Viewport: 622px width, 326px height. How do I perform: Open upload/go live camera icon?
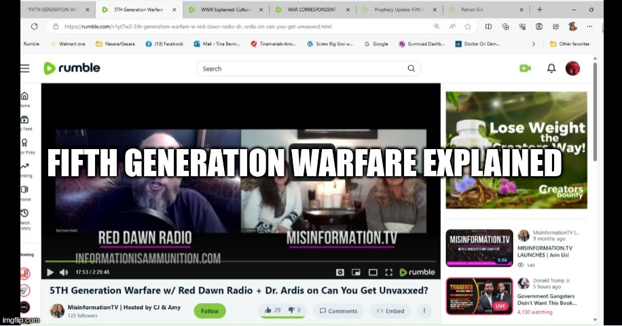coord(525,68)
